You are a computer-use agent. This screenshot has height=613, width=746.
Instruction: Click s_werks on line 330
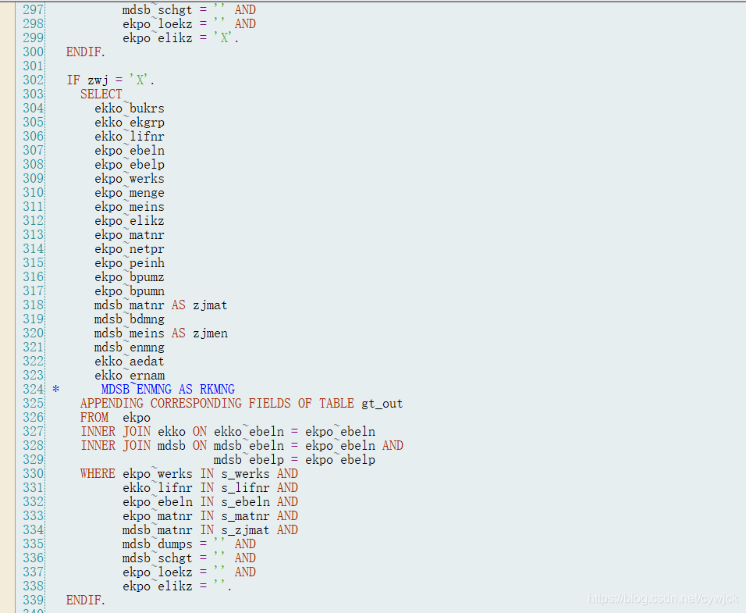pos(245,474)
